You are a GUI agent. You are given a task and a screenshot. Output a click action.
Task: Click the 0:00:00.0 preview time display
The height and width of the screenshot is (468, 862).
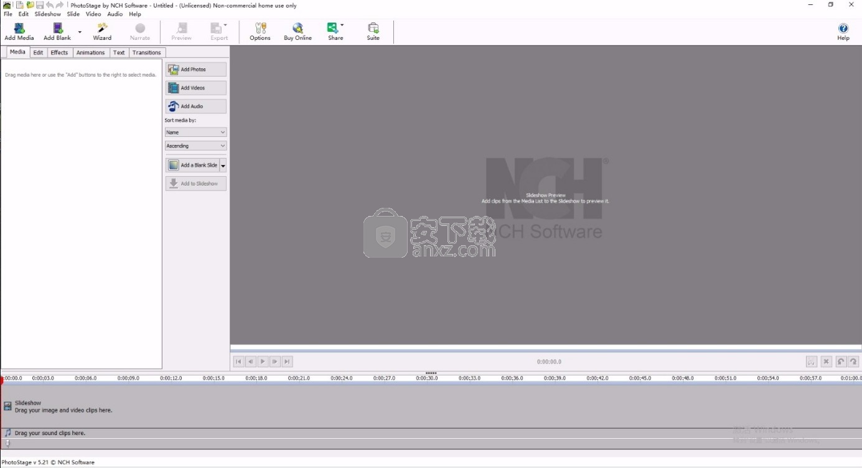549,362
